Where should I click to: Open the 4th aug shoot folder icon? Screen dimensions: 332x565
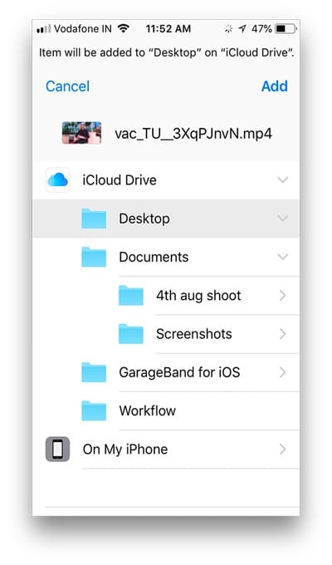(131, 296)
